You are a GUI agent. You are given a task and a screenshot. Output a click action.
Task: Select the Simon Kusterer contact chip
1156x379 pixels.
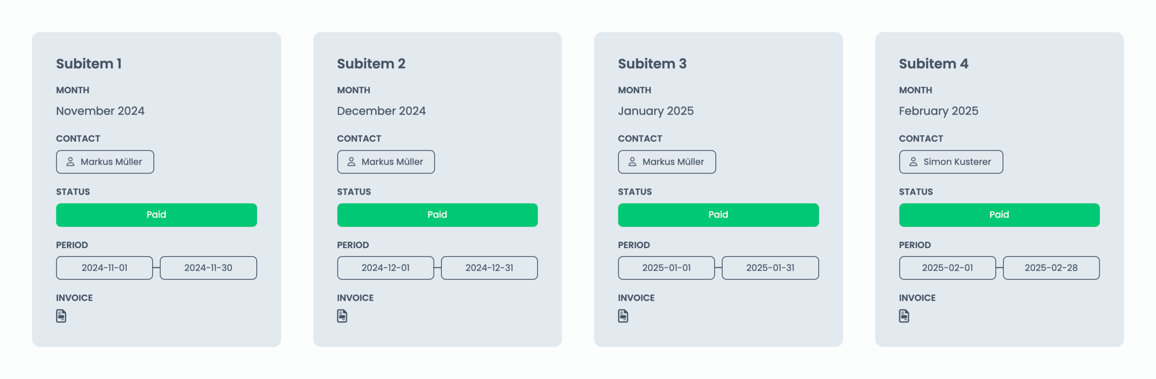(x=951, y=162)
